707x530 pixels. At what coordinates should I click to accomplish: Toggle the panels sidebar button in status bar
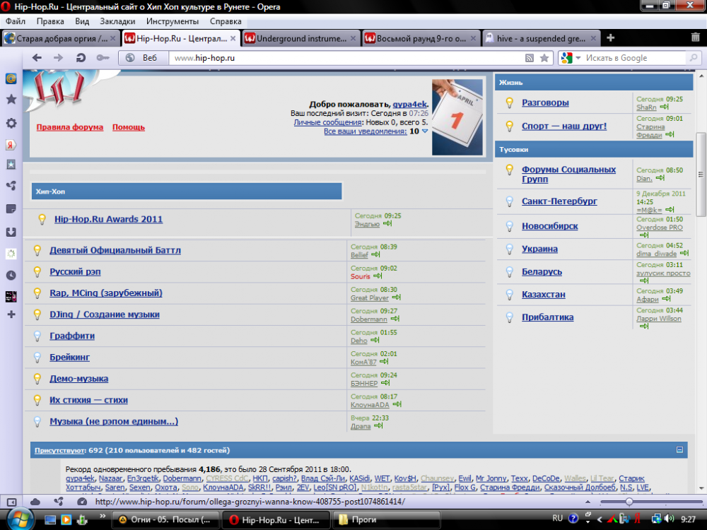click(x=11, y=502)
